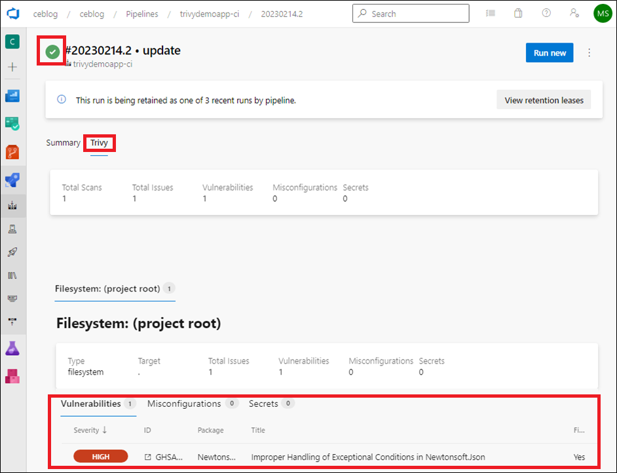The image size is (617, 473).
Task: Open the trivydemoapp-ci breadcrumb link
Action: point(210,14)
